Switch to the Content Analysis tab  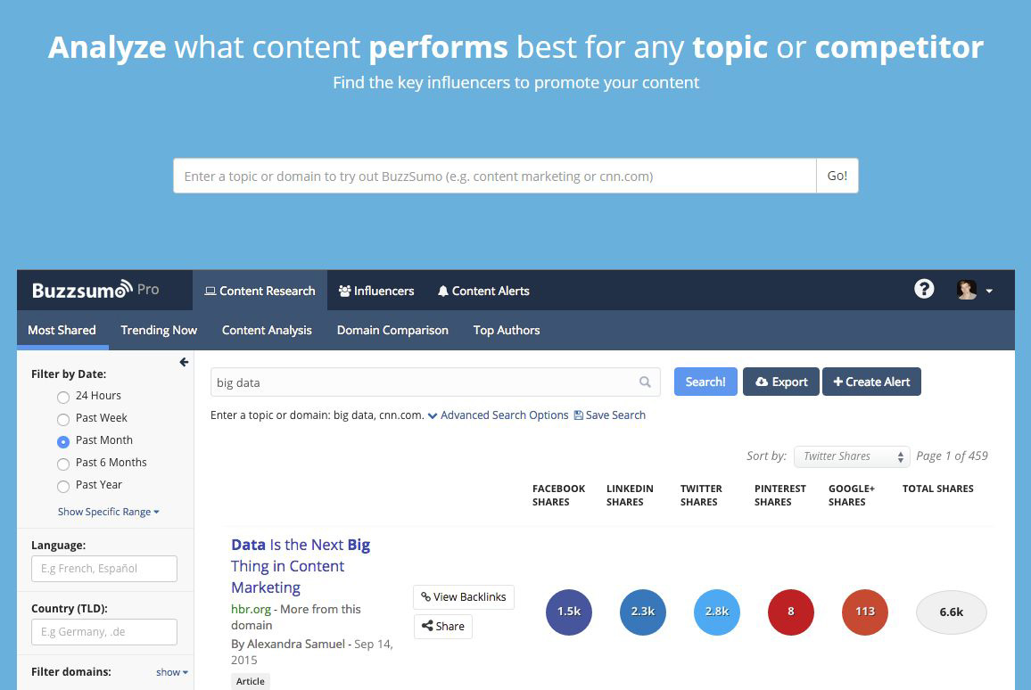pos(267,330)
